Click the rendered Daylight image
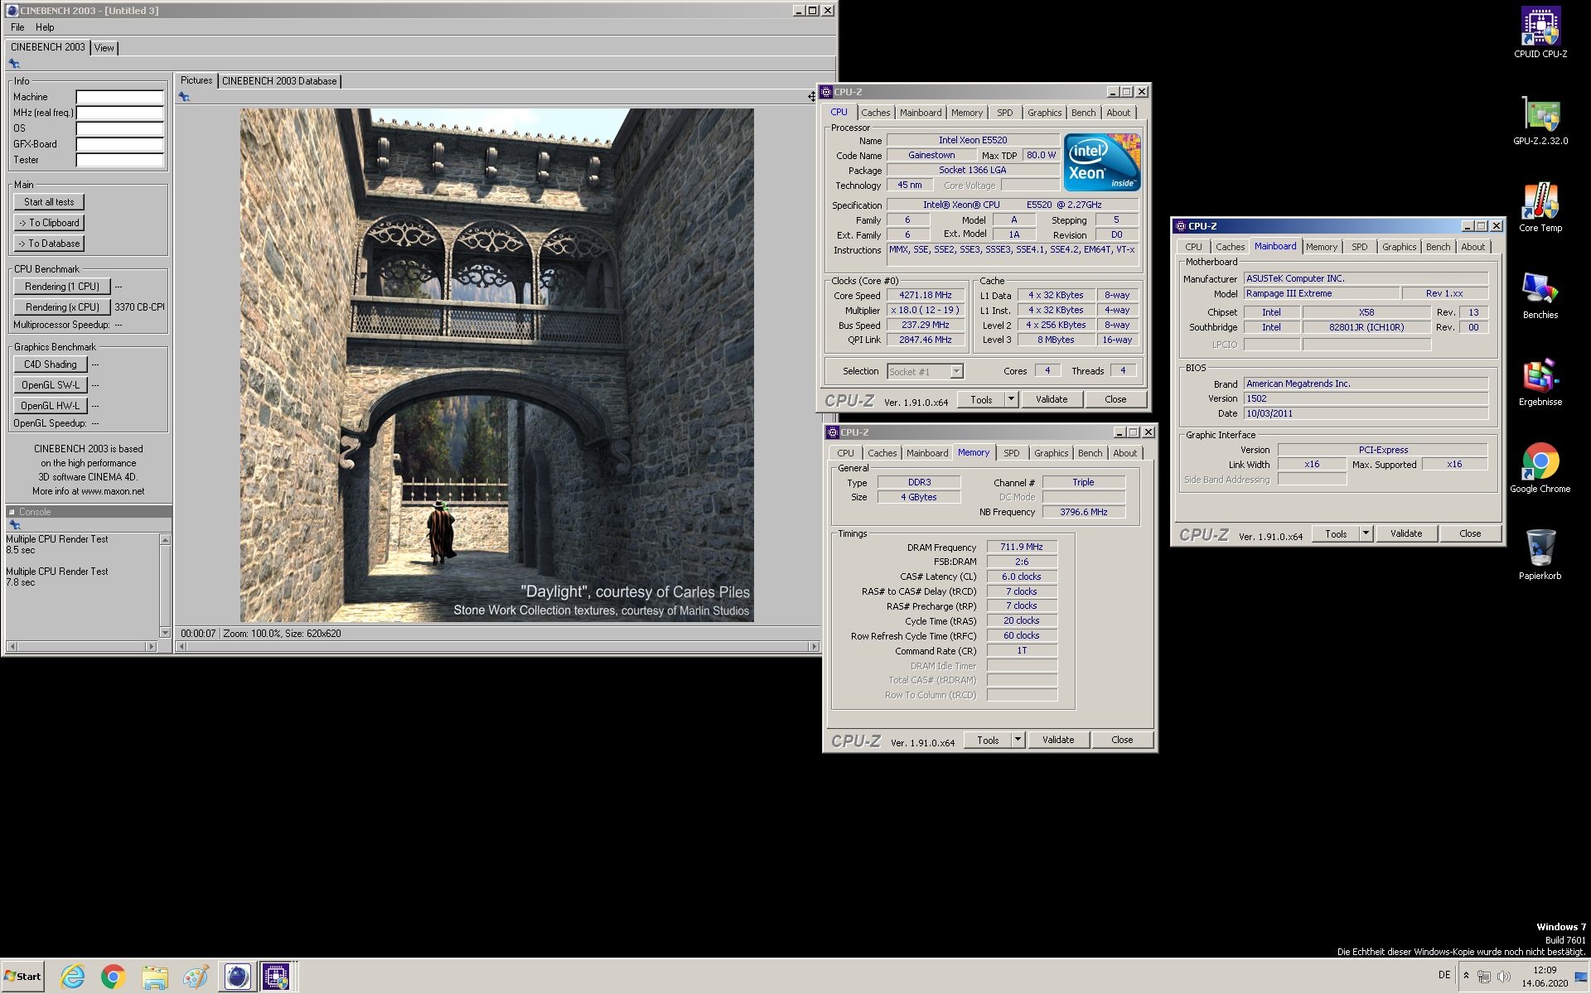Viewport: 1591px width, 994px height. tap(497, 365)
